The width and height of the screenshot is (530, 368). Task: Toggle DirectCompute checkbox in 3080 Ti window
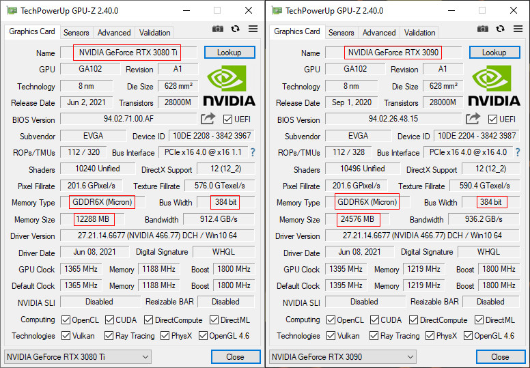pyautogui.click(x=148, y=320)
